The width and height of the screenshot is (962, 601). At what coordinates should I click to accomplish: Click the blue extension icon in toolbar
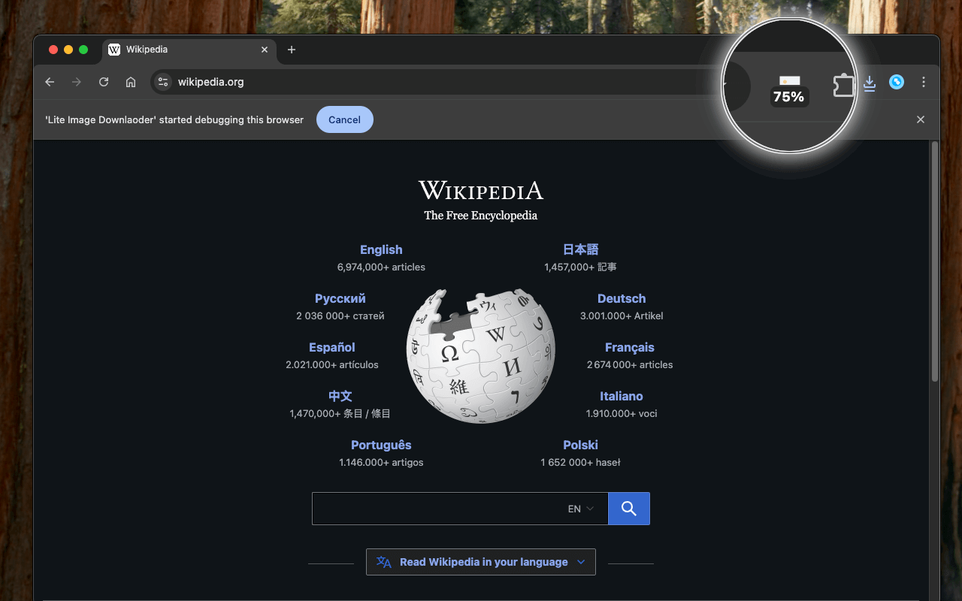coord(897,83)
